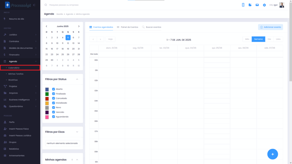Click the Projetos sidebar icon
Image resolution: width=292 pixels, height=164 pixels.
[5, 86]
